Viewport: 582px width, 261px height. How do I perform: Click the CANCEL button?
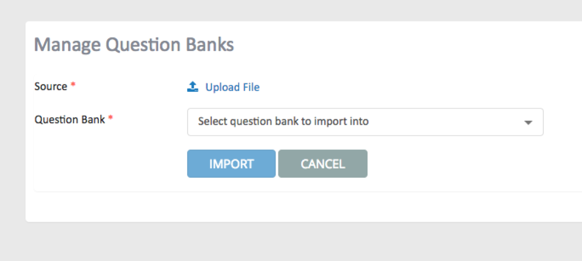tap(323, 164)
